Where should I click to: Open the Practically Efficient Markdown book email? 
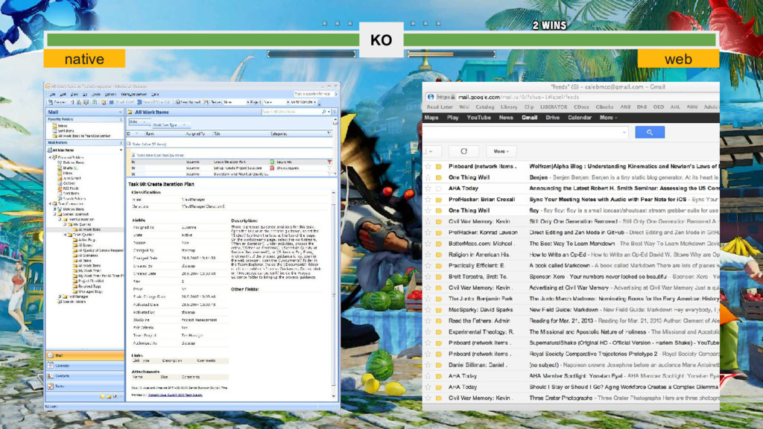tap(571, 266)
